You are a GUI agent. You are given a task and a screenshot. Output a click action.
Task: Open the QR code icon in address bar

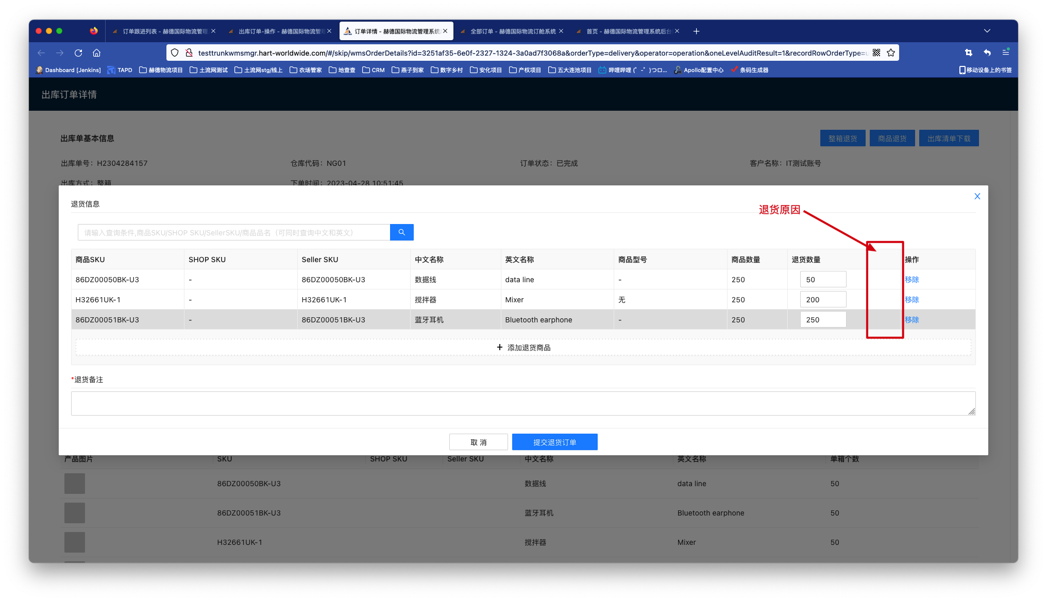click(876, 53)
